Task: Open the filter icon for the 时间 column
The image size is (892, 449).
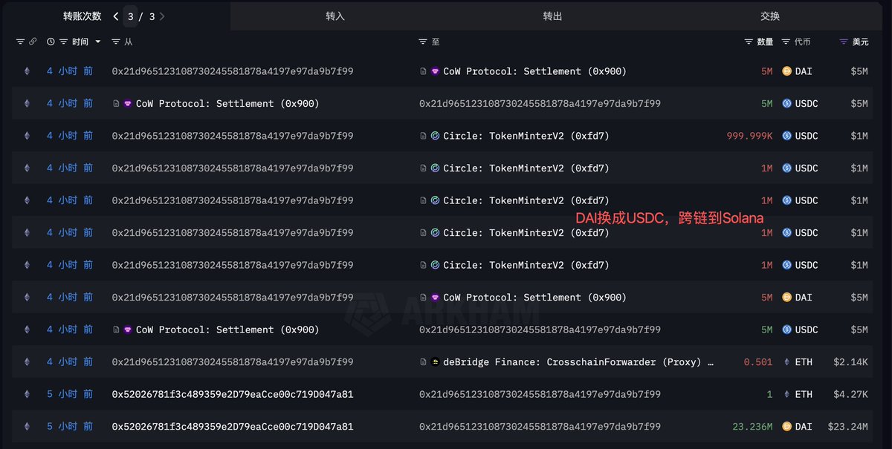Action: pyautogui.click(x=64, y=42)
